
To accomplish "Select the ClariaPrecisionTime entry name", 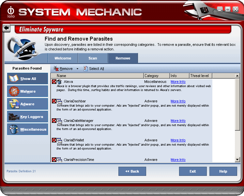I will pyautogui.click(x=79, y=160).
